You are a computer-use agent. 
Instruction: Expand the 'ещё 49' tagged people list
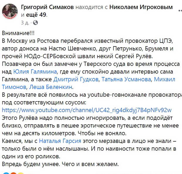point(36,15)
